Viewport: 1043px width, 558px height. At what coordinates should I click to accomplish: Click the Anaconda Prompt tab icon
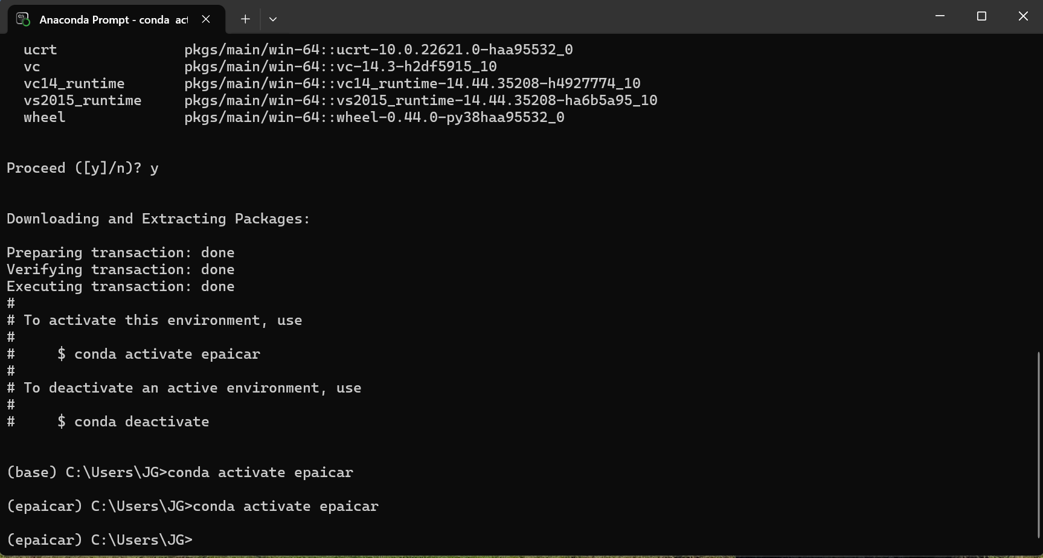[23, 19]
